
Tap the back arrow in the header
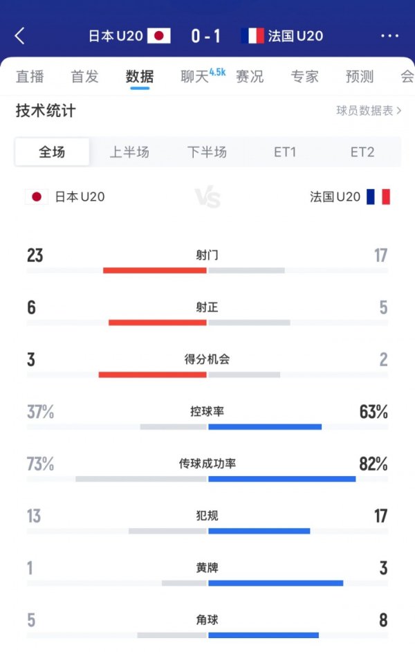(20, 35)
